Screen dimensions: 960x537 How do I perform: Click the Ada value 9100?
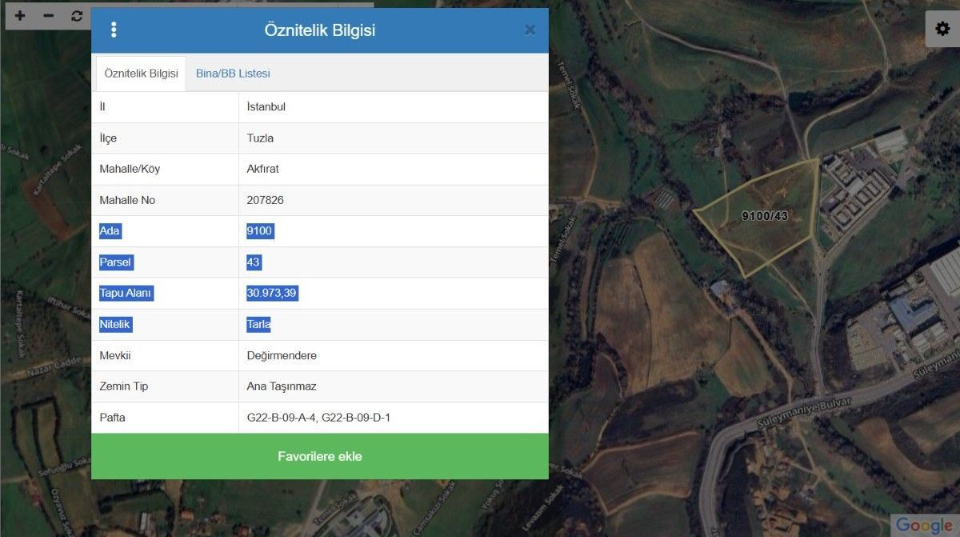tap(260, 231)
